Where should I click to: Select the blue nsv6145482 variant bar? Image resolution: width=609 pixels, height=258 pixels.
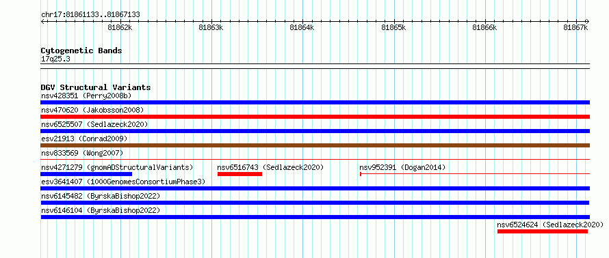point(315,203)
